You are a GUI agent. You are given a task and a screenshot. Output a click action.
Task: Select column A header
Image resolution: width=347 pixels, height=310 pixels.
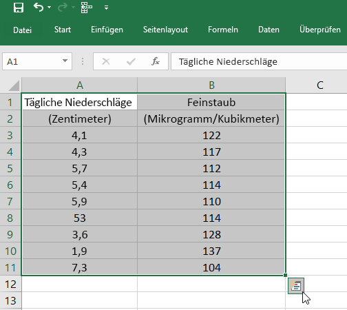tap(80, 85)
